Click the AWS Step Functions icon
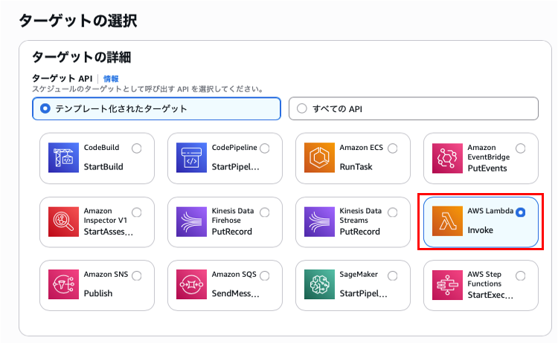The image size is (558, 343). pyautogui.click(x=447, y=285)
